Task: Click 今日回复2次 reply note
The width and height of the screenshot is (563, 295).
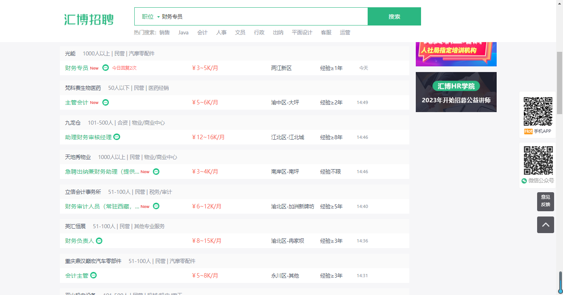Action: 124,68
